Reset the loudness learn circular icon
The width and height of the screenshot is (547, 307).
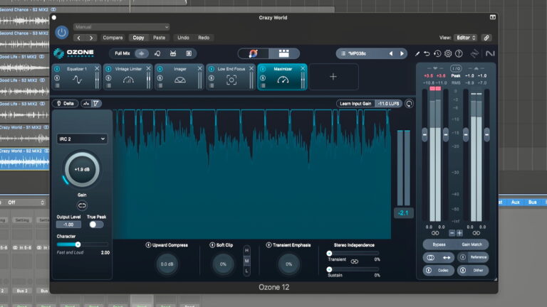(x=409, y=103)
